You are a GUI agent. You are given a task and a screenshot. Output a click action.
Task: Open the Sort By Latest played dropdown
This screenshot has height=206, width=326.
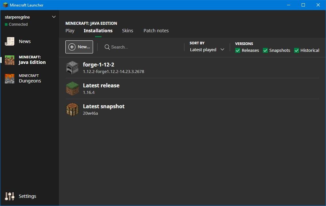(207, 50)
